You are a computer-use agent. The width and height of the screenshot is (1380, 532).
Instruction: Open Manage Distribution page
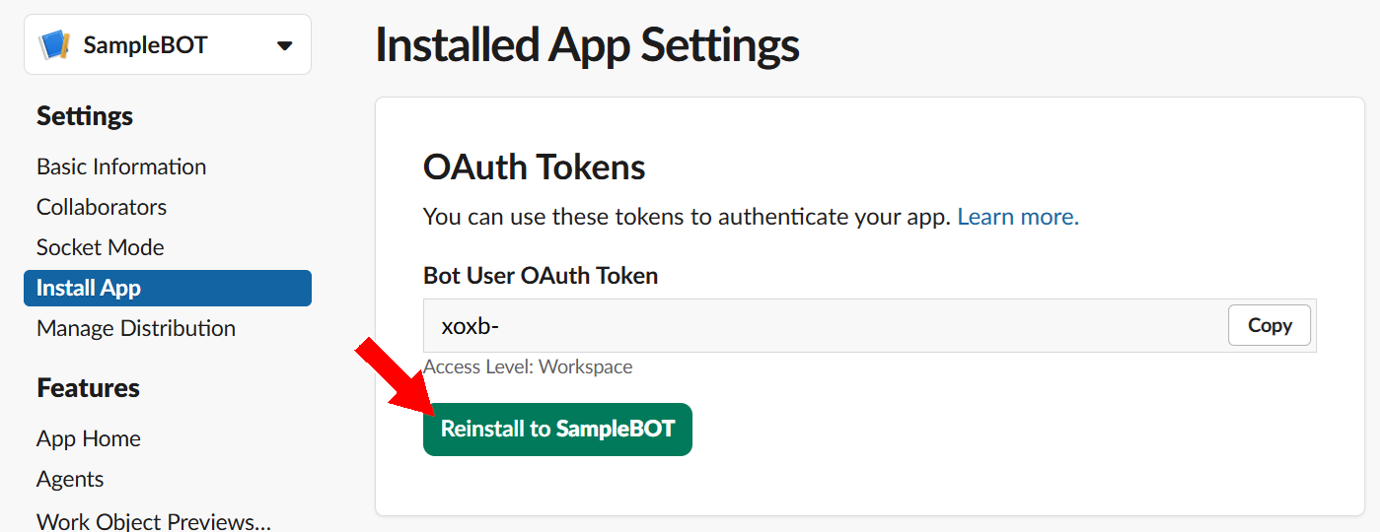tap(136, 328)
